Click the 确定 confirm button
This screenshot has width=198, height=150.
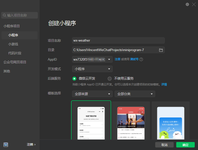[x=185, y=145]
